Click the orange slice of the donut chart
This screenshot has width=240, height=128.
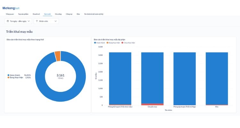pyautogui.click(x=58, y=56)
